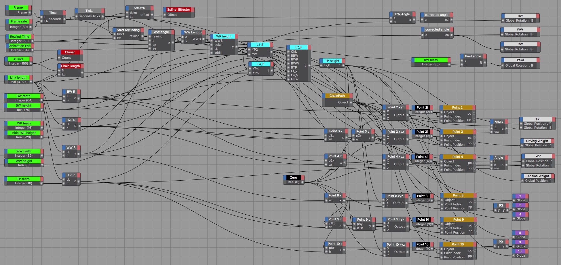The width and height of the screenshot is (561, 265).
Task: Select the P3 node title
Action: (501, 205)
